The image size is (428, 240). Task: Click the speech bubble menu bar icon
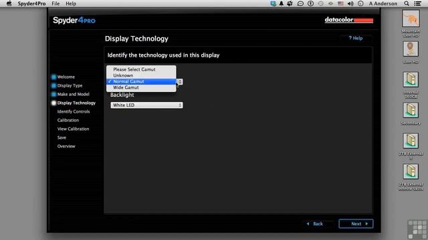point(300,3)
